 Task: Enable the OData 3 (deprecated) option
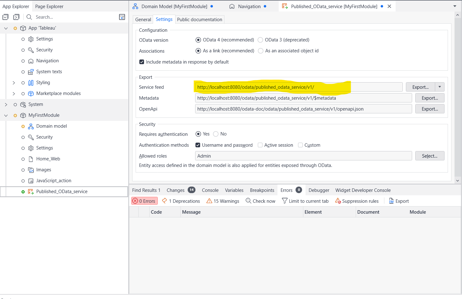[x=260, y=40]
